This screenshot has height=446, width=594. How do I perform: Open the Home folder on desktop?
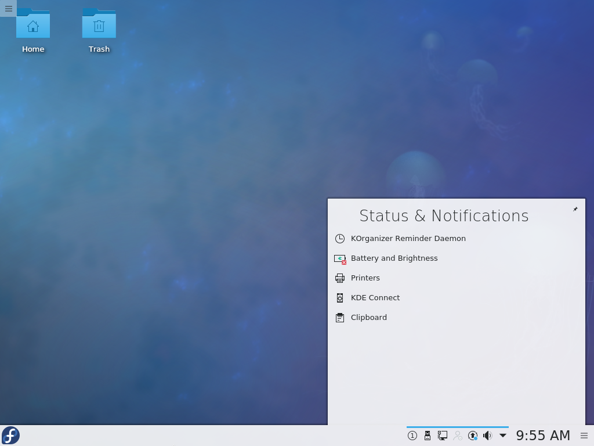click(33, 31)
